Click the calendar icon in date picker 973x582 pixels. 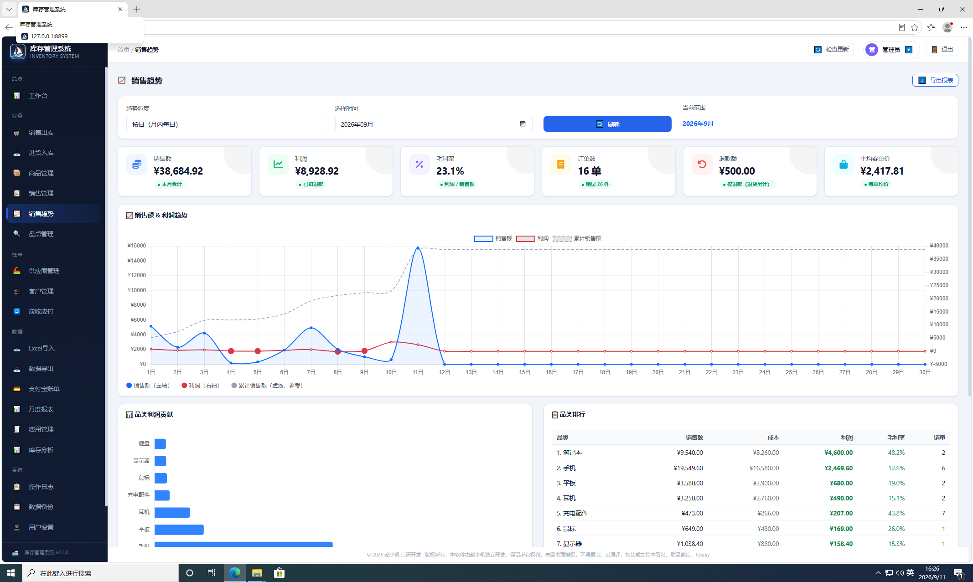pyautogui.click(x=523, y=124)
